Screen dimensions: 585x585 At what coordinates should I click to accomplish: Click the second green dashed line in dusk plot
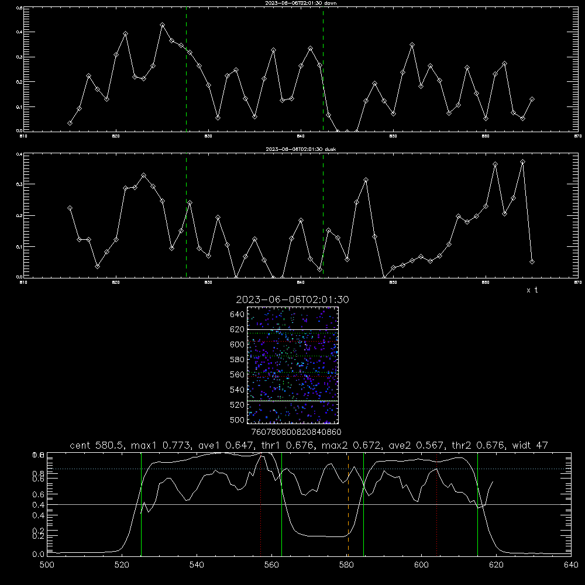pyautogui.click(x=323, y=216)
